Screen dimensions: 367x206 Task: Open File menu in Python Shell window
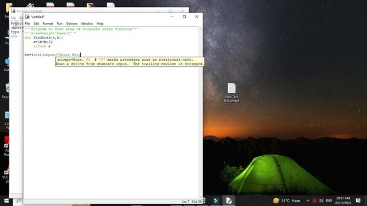click(13, 18)
